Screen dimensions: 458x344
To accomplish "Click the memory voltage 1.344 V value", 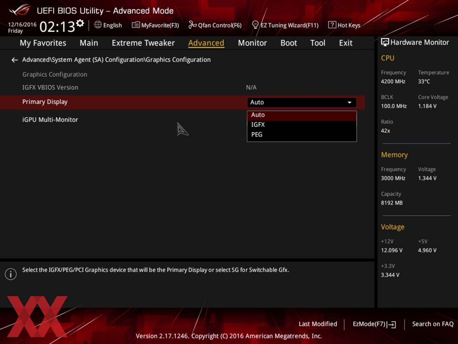I will coord(427,178).
